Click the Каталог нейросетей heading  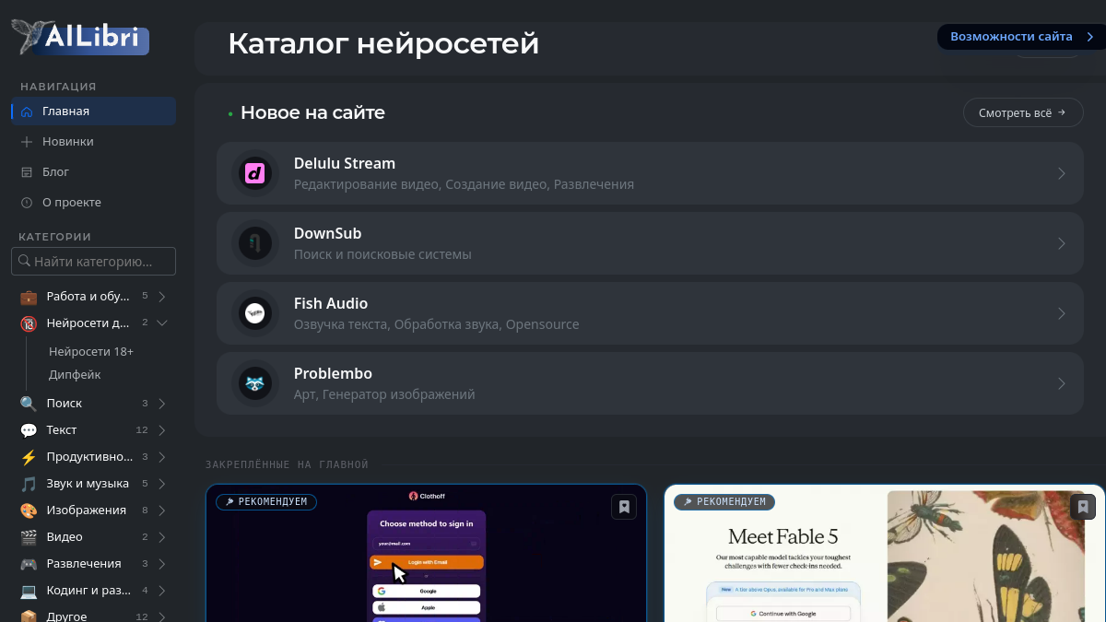click(383, 43)
